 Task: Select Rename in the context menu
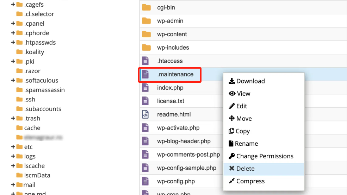coord(246,144)
